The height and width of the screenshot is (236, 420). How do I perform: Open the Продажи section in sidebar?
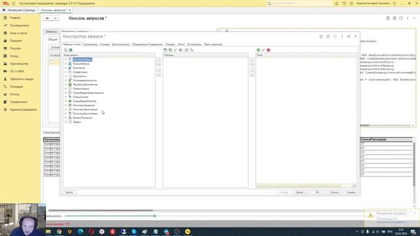click(16, 41)
